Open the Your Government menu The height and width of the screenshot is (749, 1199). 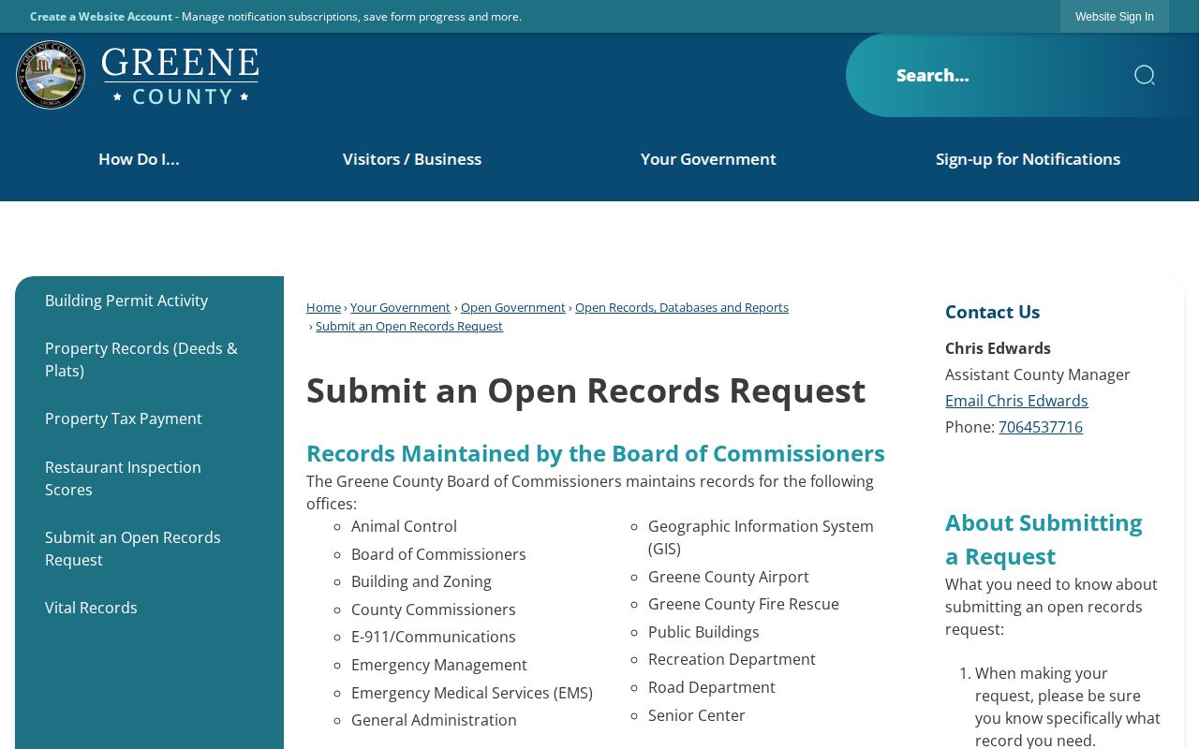708,159
